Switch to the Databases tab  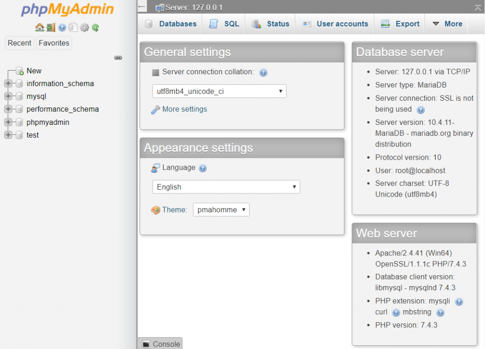point(171,24)
